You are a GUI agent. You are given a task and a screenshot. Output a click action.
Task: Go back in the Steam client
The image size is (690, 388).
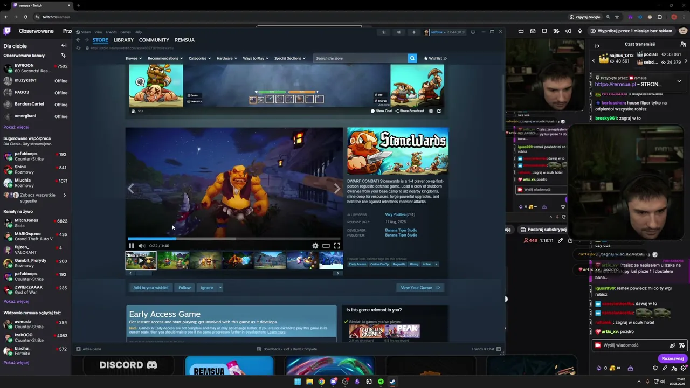click(78, 40)
